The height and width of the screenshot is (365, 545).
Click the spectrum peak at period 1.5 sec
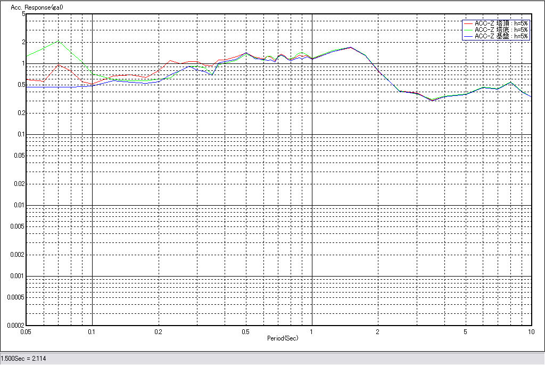350,47
